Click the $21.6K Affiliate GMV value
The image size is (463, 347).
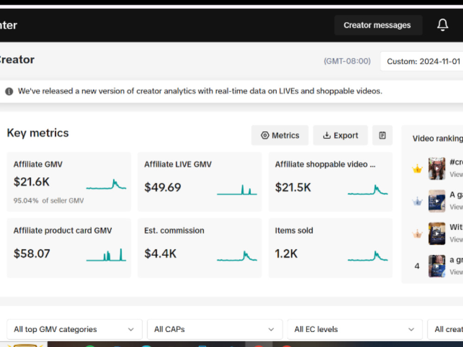tap(31, 182)
